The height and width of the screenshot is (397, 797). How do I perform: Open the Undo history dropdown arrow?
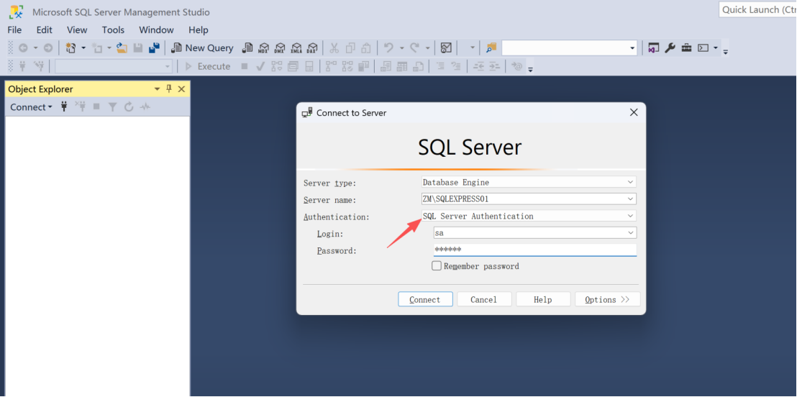pos(401,47)
